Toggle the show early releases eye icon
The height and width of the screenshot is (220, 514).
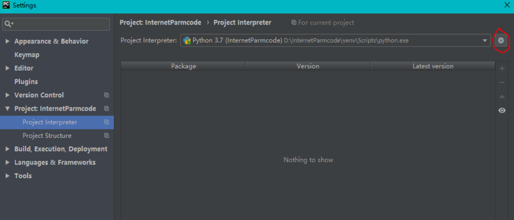pos(502,111)
